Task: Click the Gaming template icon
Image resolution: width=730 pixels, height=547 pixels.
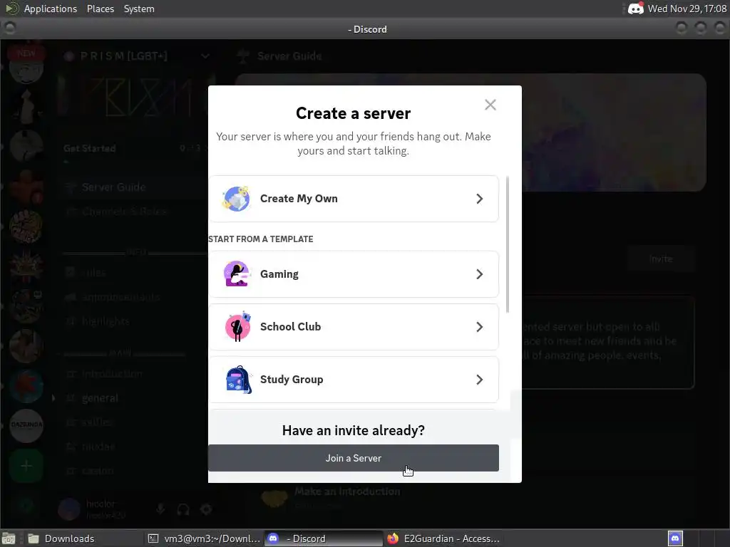Action: point(237,274)
